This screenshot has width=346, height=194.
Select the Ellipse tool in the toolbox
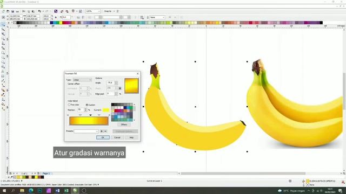3,58
